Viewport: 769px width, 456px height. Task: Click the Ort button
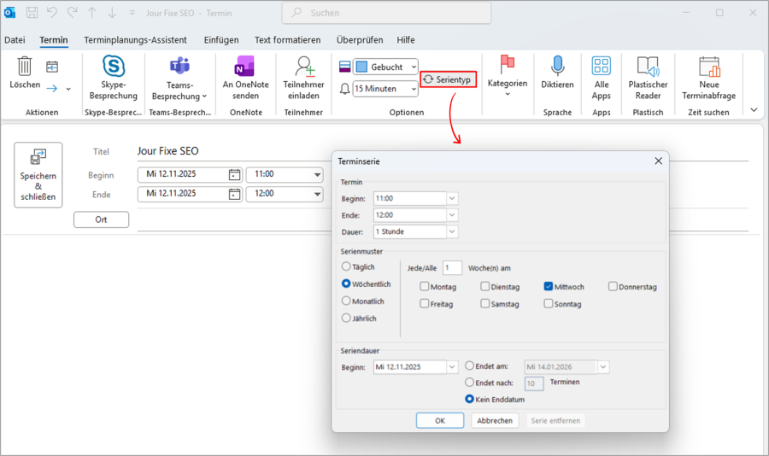[101, 219]
